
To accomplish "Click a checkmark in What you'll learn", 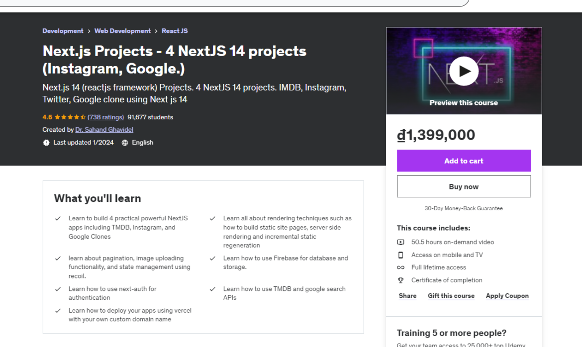I will tap(58, 218).
